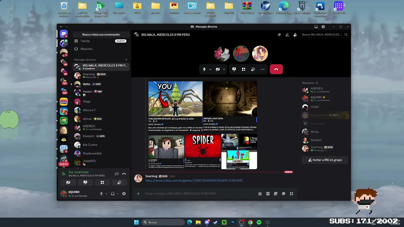The image size is (404, 227).
Task: Open the Misiones tab
Action: (x=100, y=49)
